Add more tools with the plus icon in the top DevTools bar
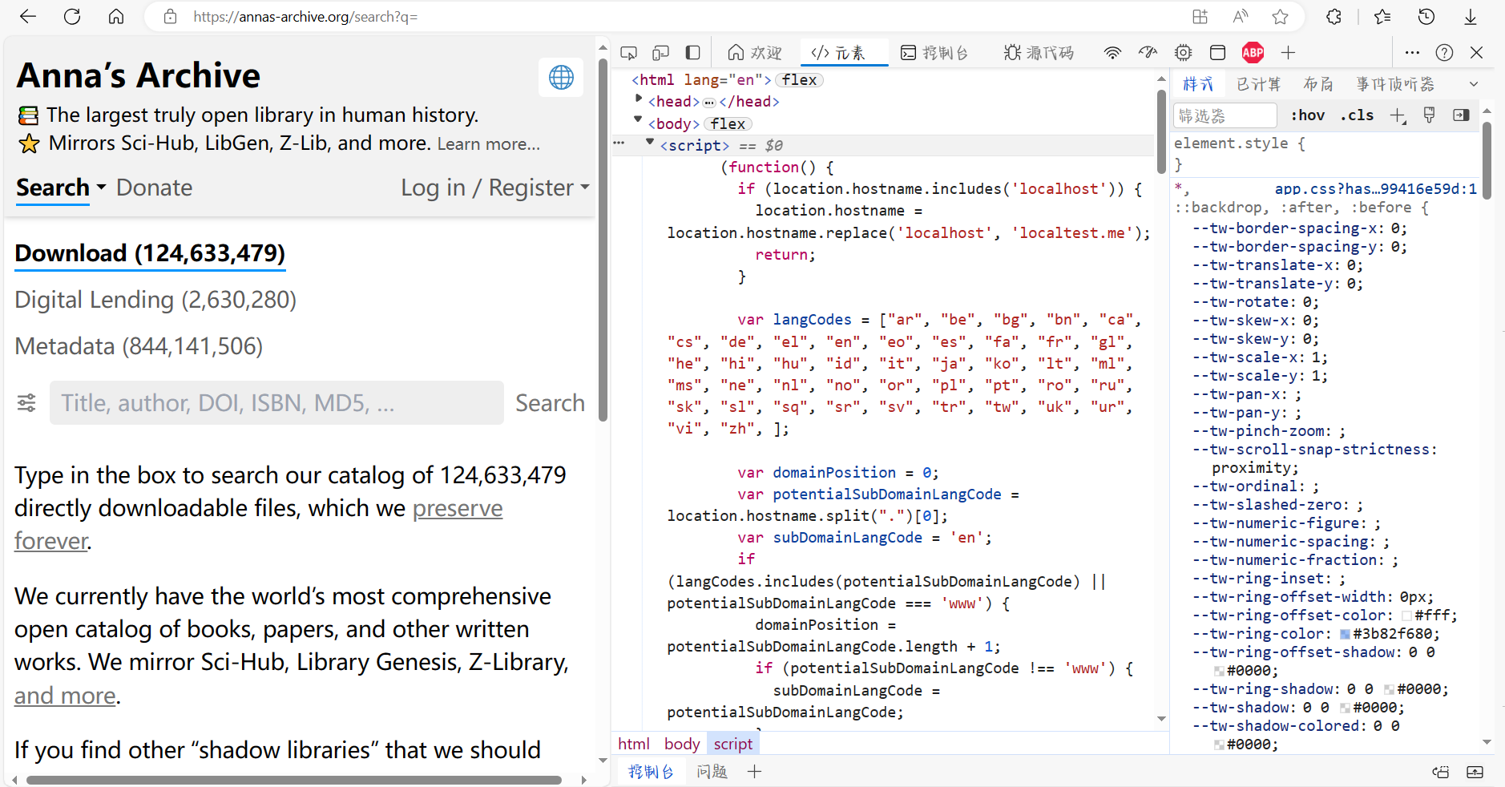The width and height of the screenshot is (1505, 787). (x=1288, y=53)
